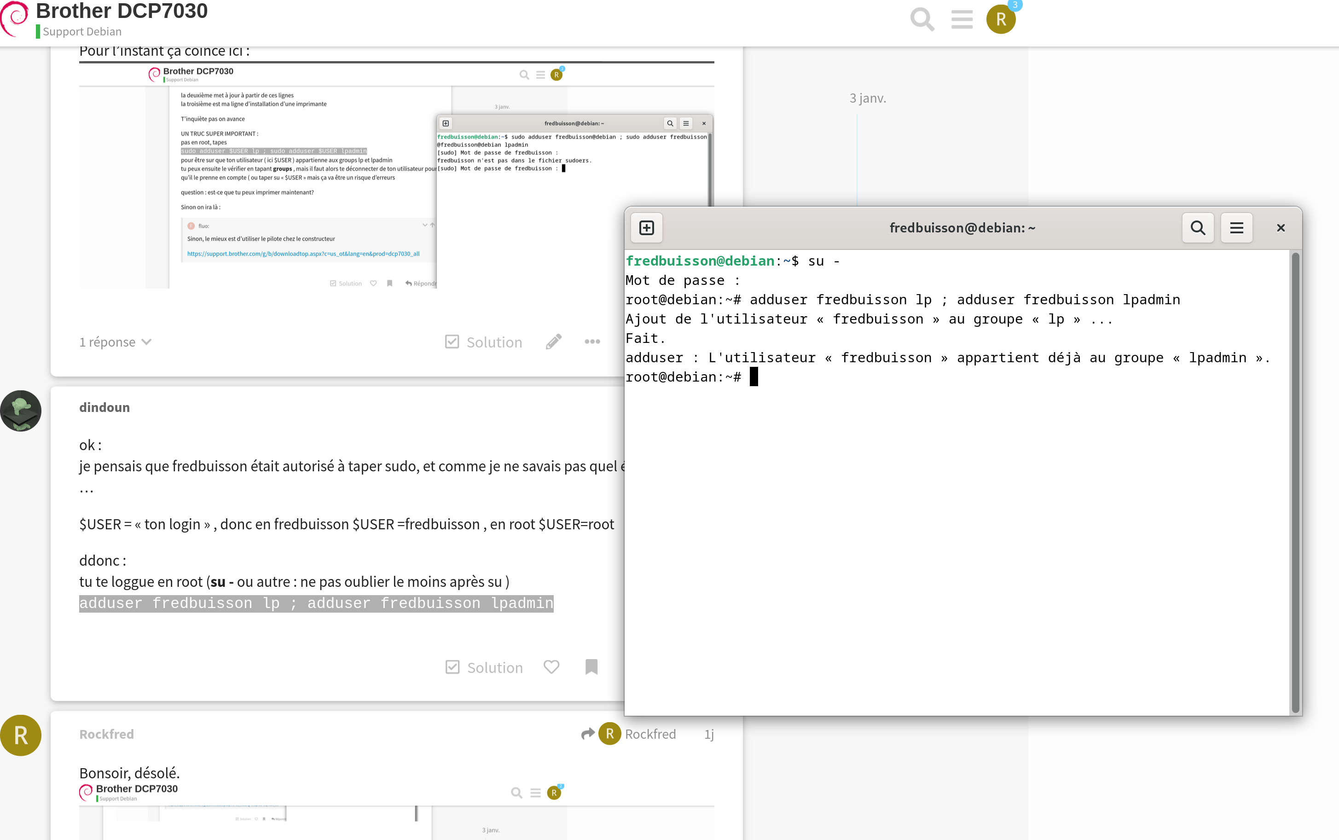Click the $USER = « ton login » line
1339x840 pixels.
click(x=347, y=524)
